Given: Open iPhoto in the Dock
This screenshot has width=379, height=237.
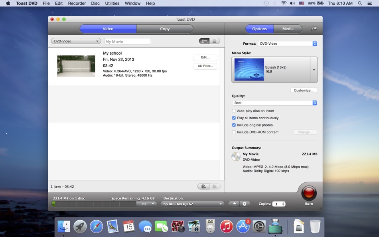Looking at the screenshot, I should coord(194,226).
